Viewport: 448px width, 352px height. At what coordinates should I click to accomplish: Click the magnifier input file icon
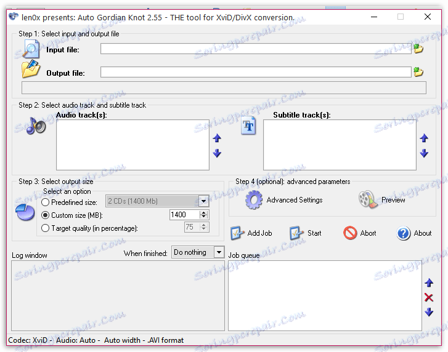[x=31, y=49]
